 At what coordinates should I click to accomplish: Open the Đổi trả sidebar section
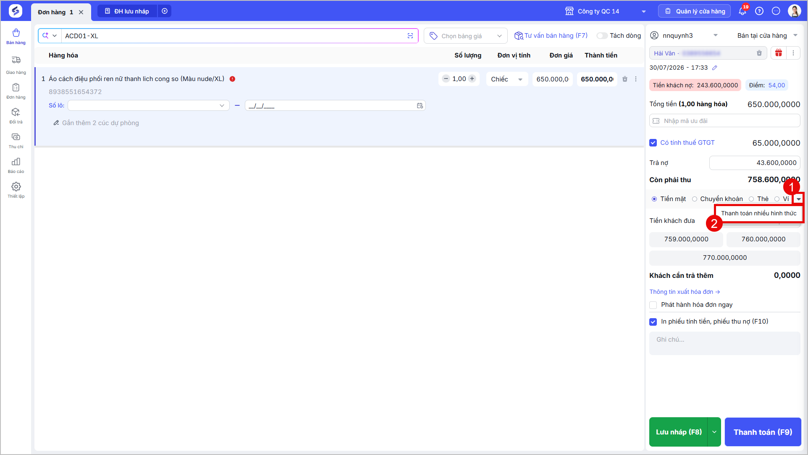coord(16,115)
